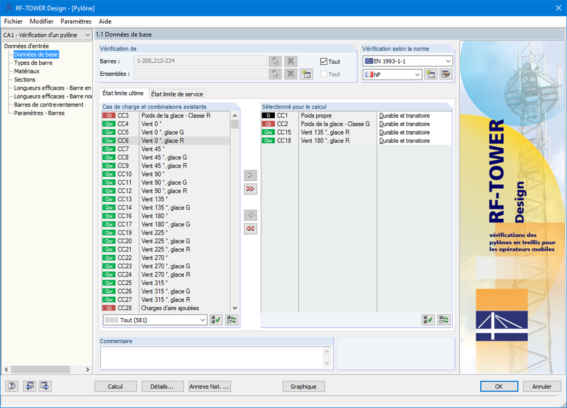Viewport: 567px width, 408px height.
Task: Select the Longueurs efficaces - Barre en item
Action: click(52, 88)
